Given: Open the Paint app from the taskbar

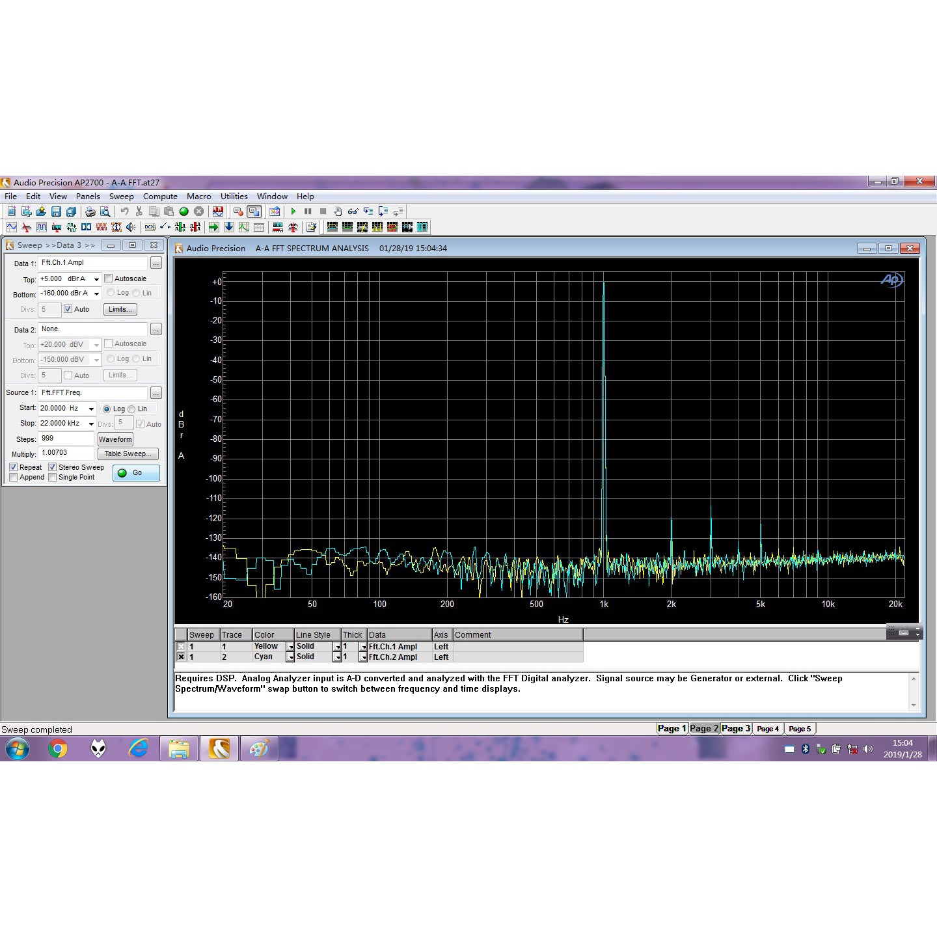Looking at the screenshot, I should point(259,749).
